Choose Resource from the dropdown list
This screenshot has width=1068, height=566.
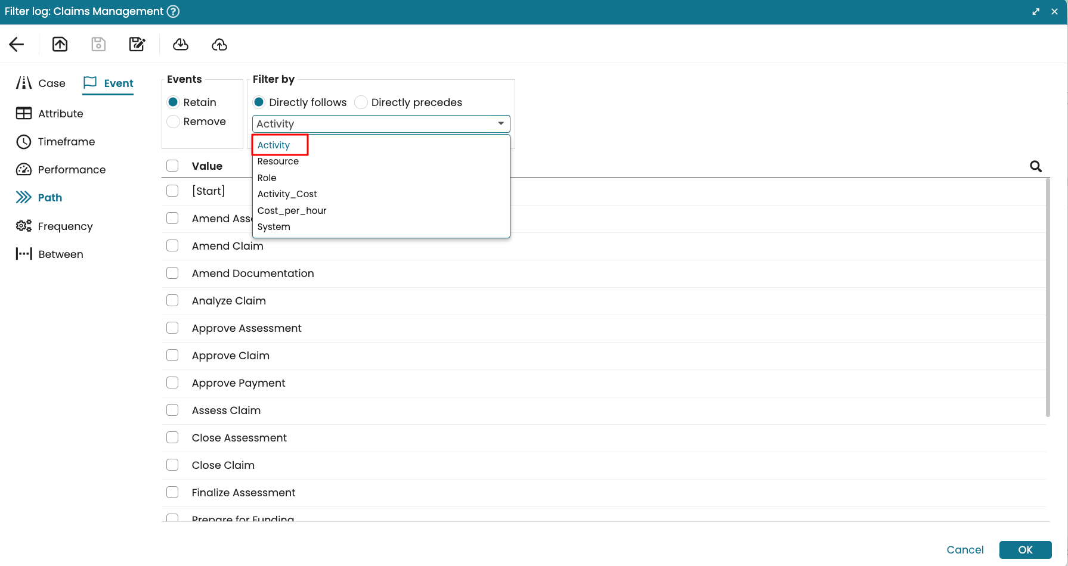point(278,161)
